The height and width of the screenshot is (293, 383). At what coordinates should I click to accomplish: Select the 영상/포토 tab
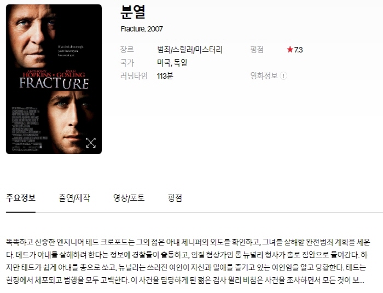click(129, 198)
